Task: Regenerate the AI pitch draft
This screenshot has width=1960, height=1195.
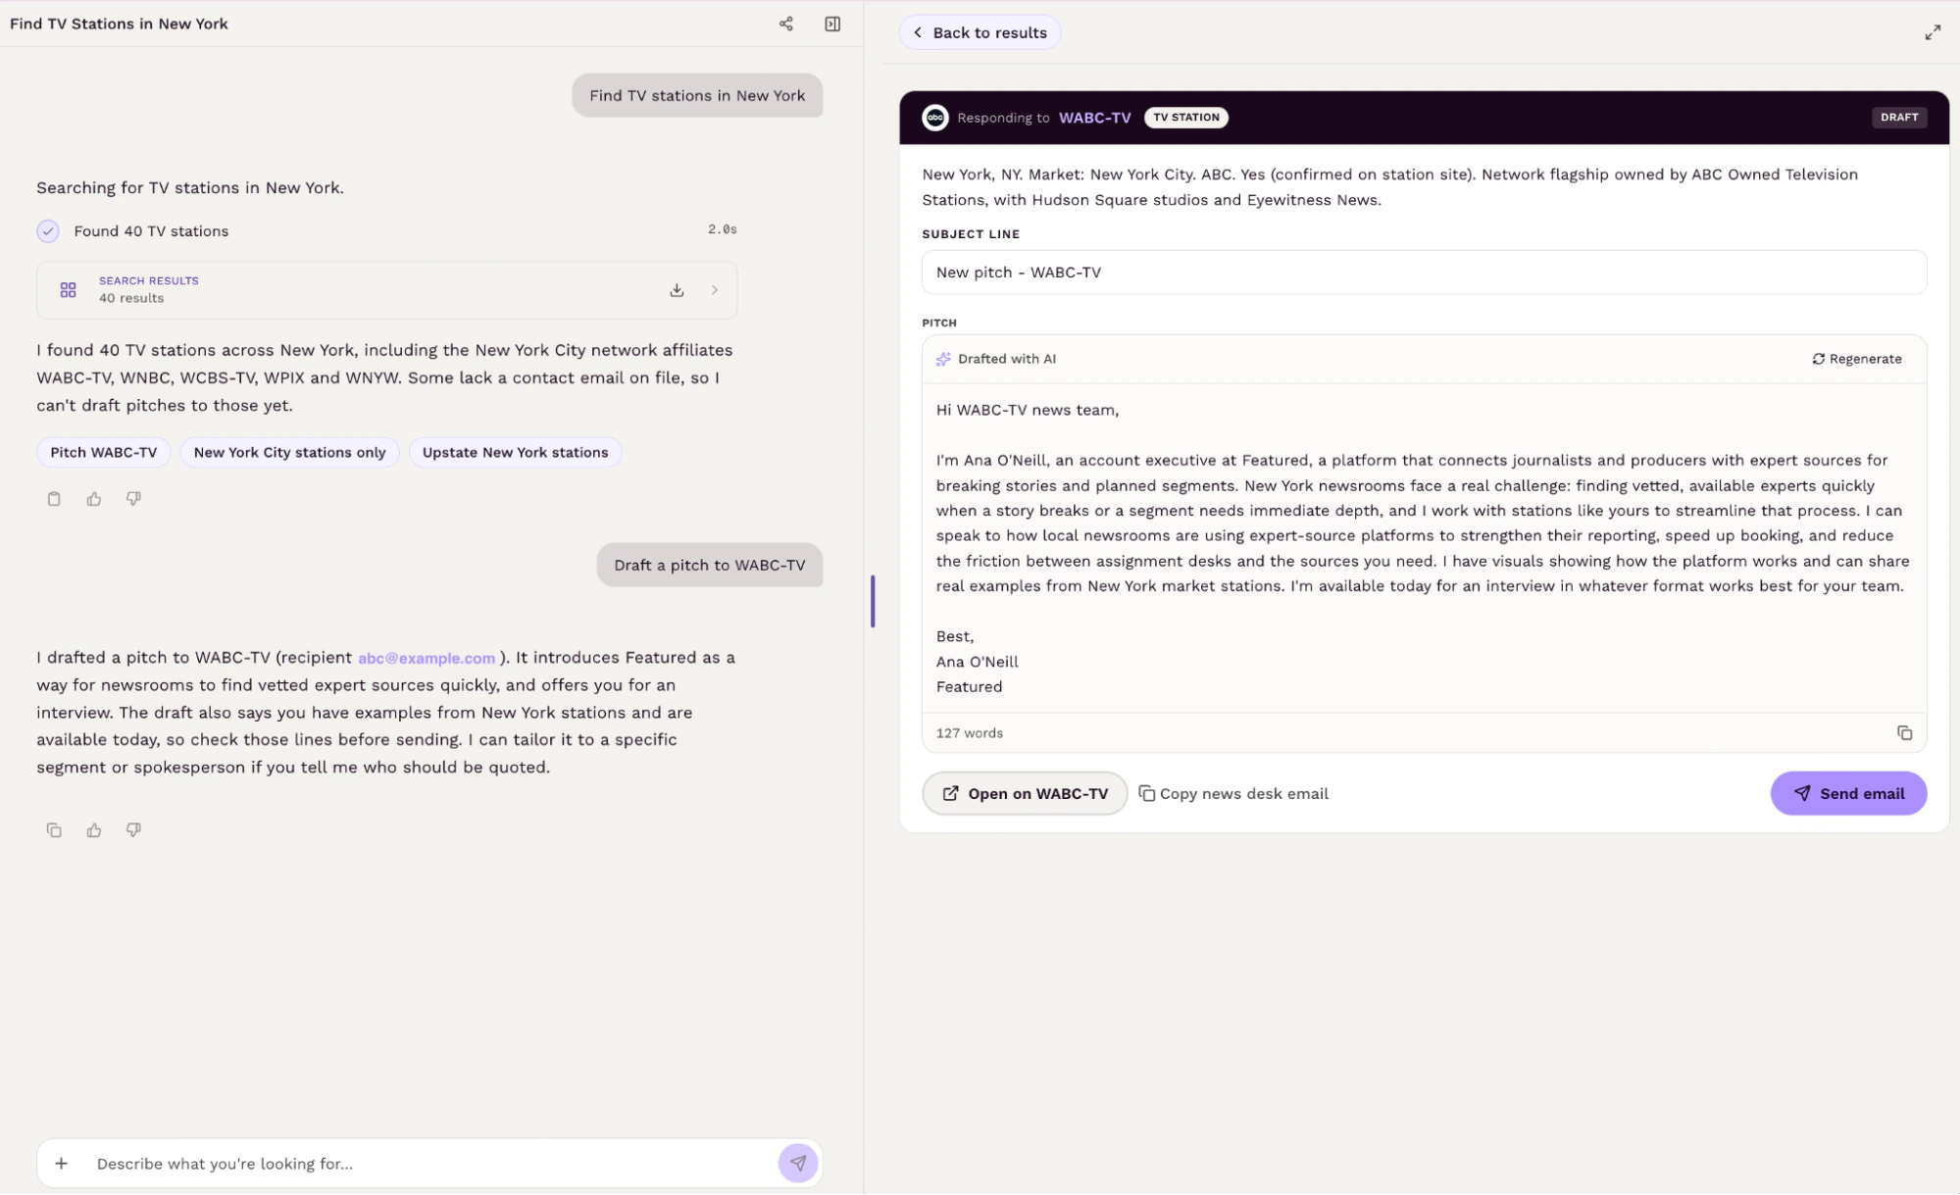Action: coord(1856,359)
